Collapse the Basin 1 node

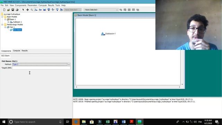5,19
